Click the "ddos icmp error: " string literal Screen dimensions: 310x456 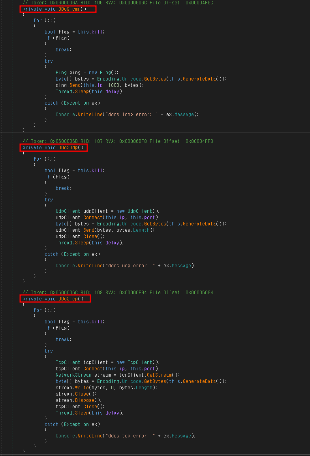[132, 114]
